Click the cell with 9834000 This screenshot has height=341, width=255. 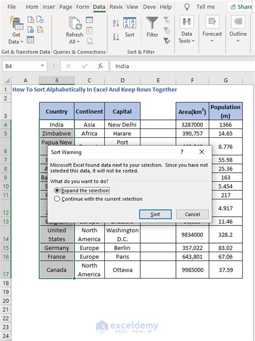(x=193, y=235)
